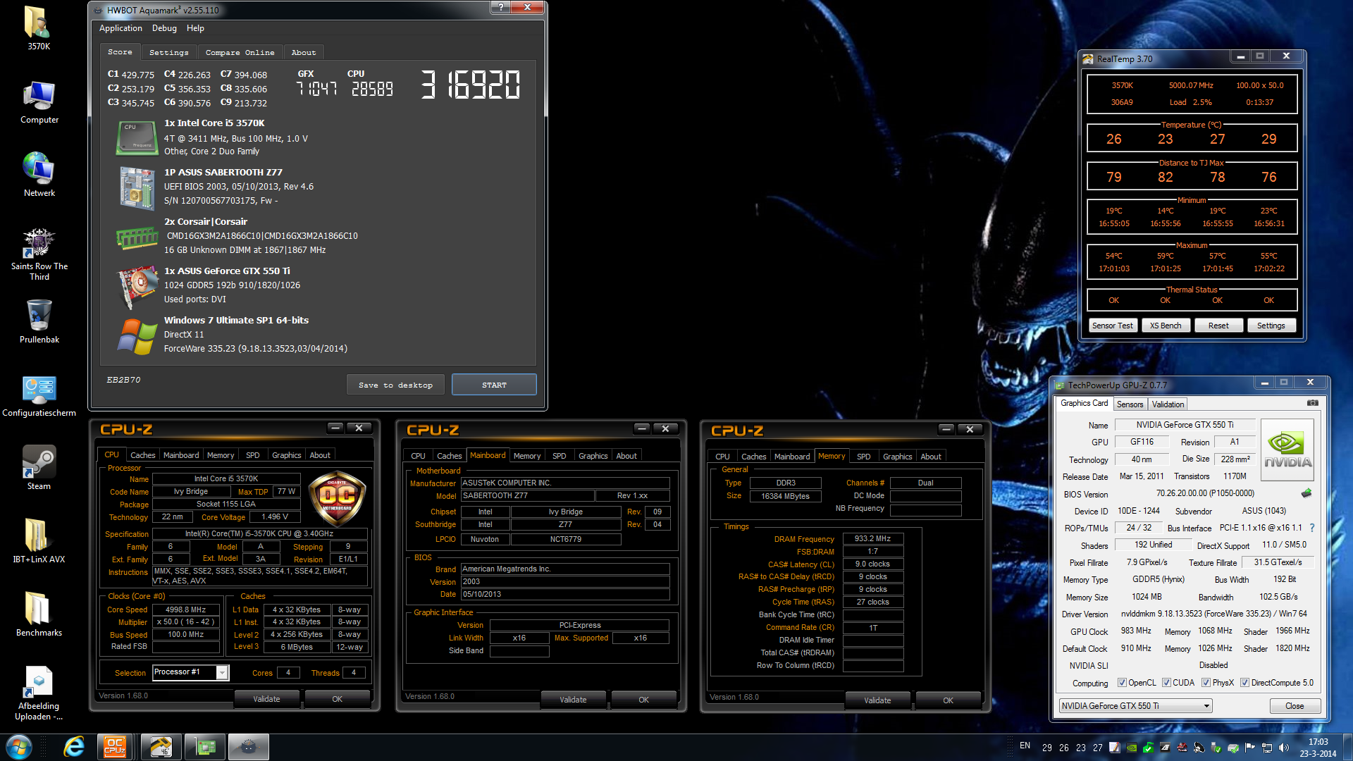
Task: Click the NVIDIA tray icon in system tray
Action: (1132, 748)
